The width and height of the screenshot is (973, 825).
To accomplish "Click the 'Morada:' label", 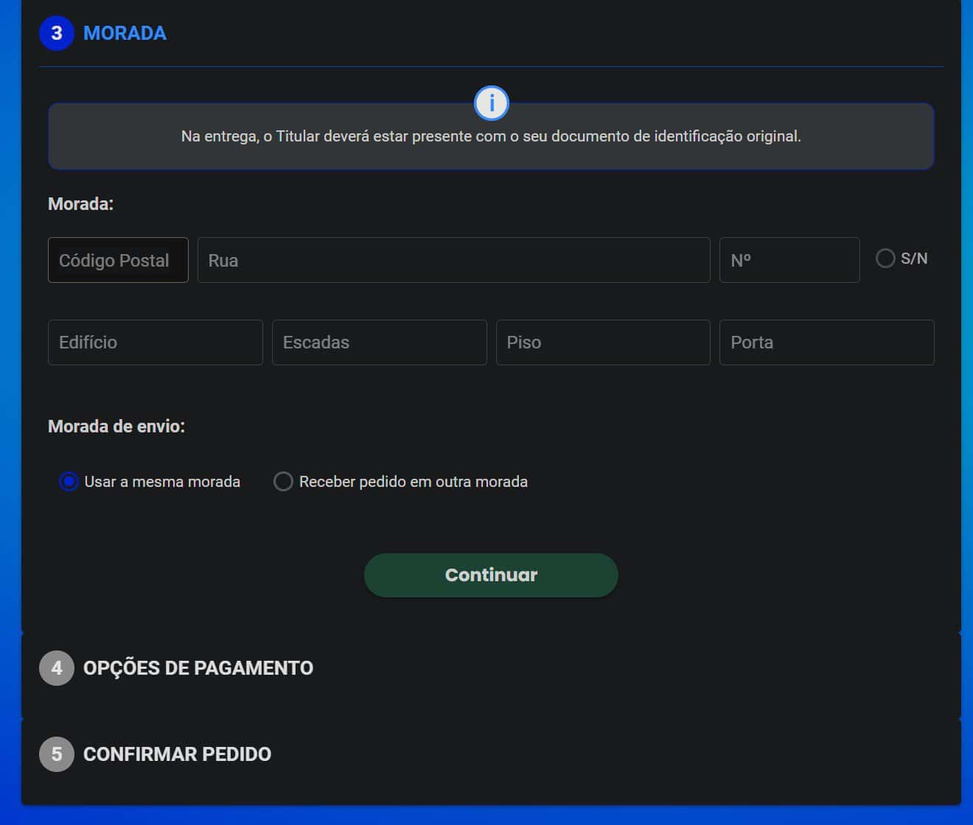I will point(81,204).
